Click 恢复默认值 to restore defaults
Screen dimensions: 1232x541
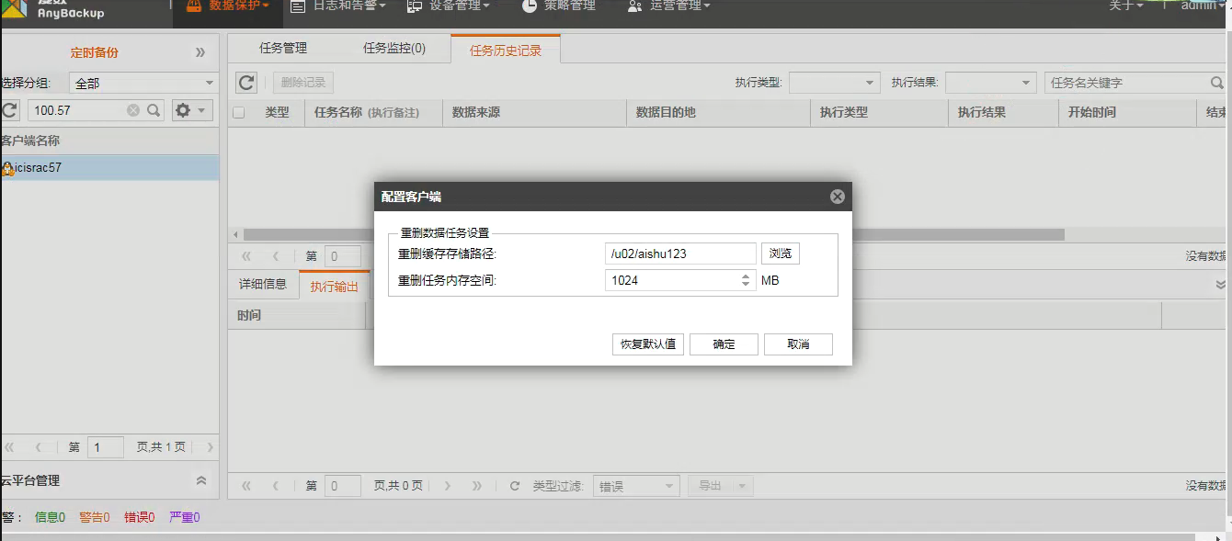click(x=648, y=344)
